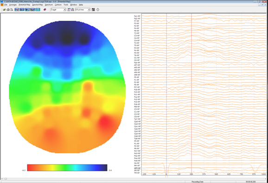The width and height of the screenshot is (268, 183).
Task: Select the Tp8-RF channel label
Action: click(137, 139)
